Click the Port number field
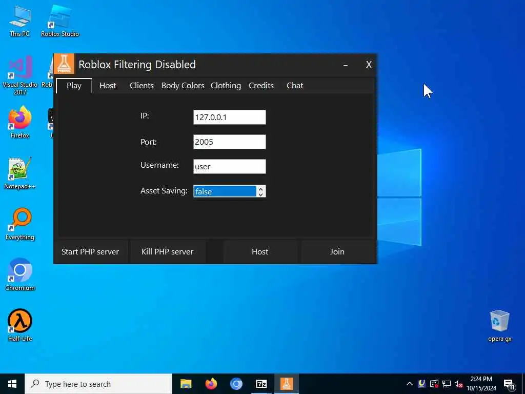 (x=230, y=142)
